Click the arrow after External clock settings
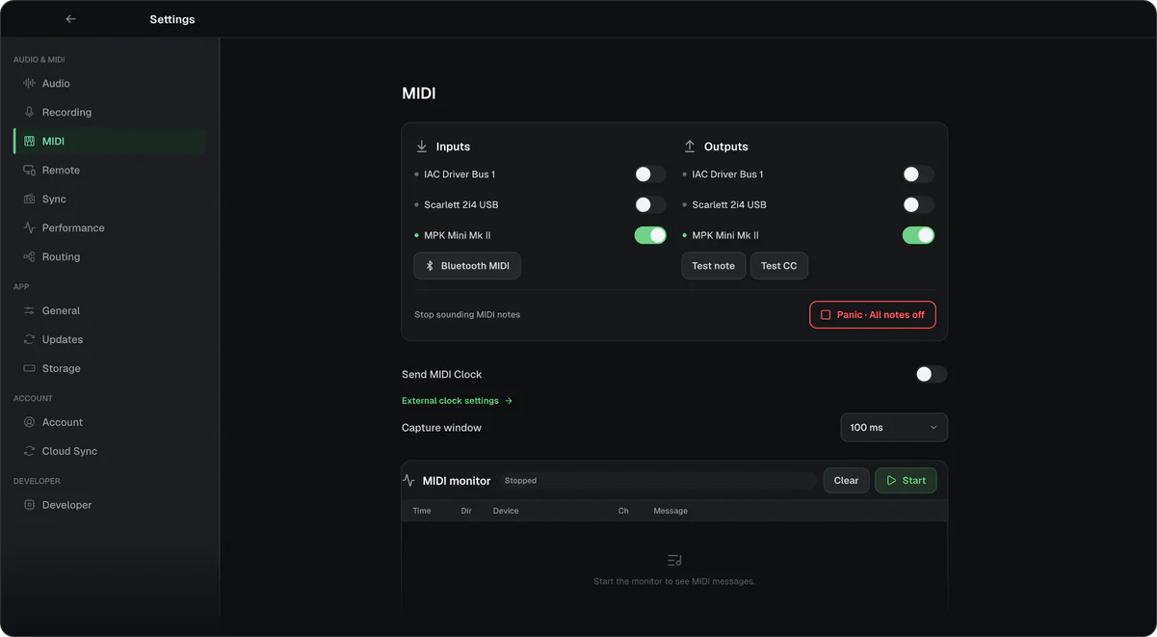The image size is (1157, 637). click(509, 401)
